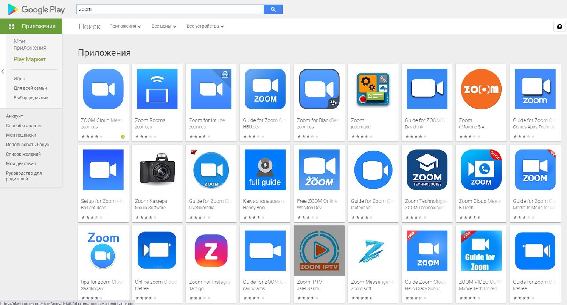Open the Zoom Technologies app icon
The image size is (567, 305).
(427, 170)
